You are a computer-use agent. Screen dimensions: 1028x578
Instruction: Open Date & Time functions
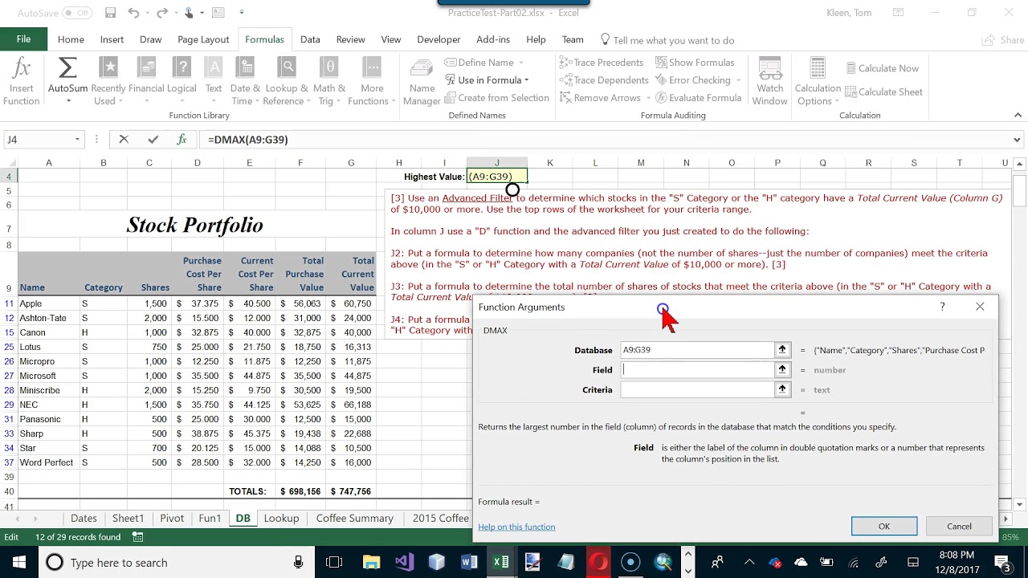click(245, 82)
